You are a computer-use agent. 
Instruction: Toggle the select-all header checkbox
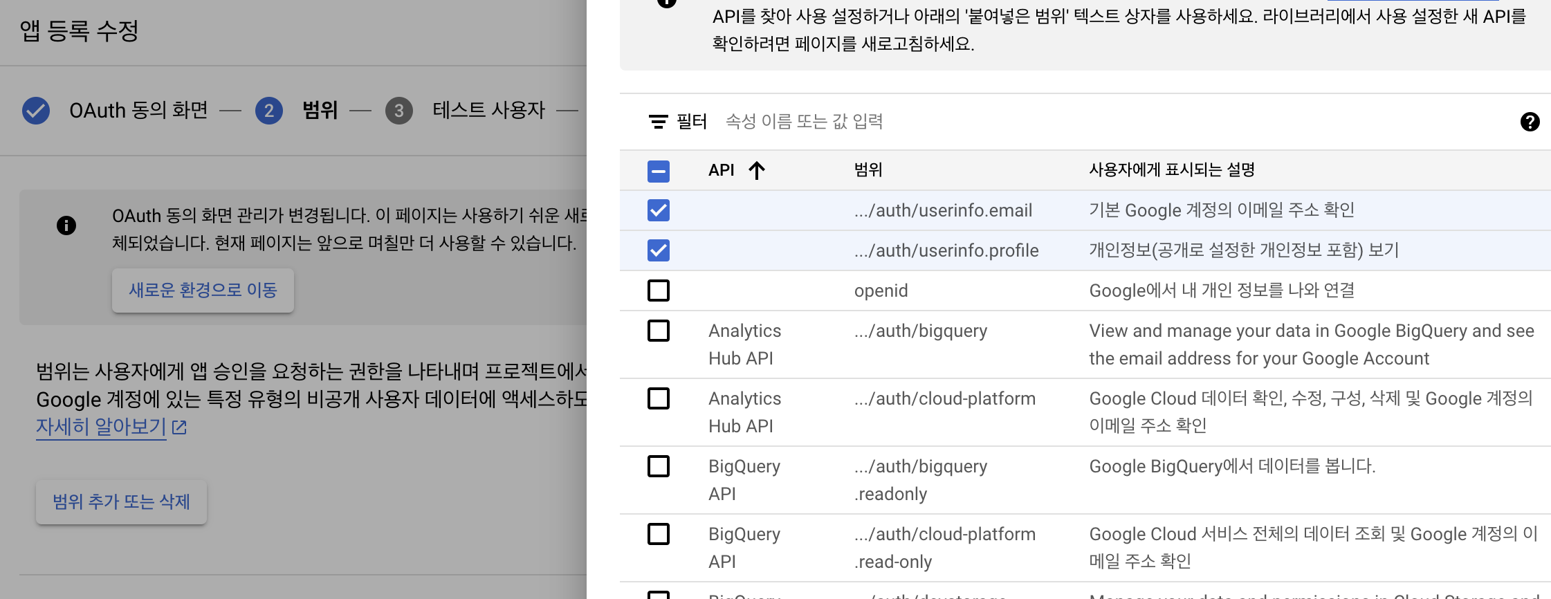[659, 171]
